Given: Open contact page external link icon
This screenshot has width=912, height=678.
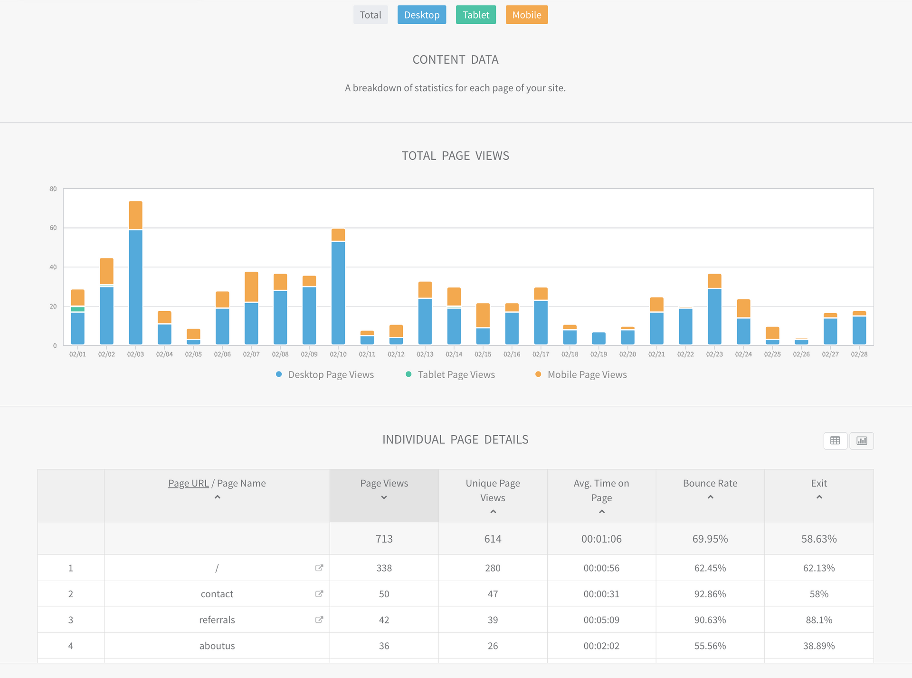Looking at the screenshot, I should [x=319, y=594].
